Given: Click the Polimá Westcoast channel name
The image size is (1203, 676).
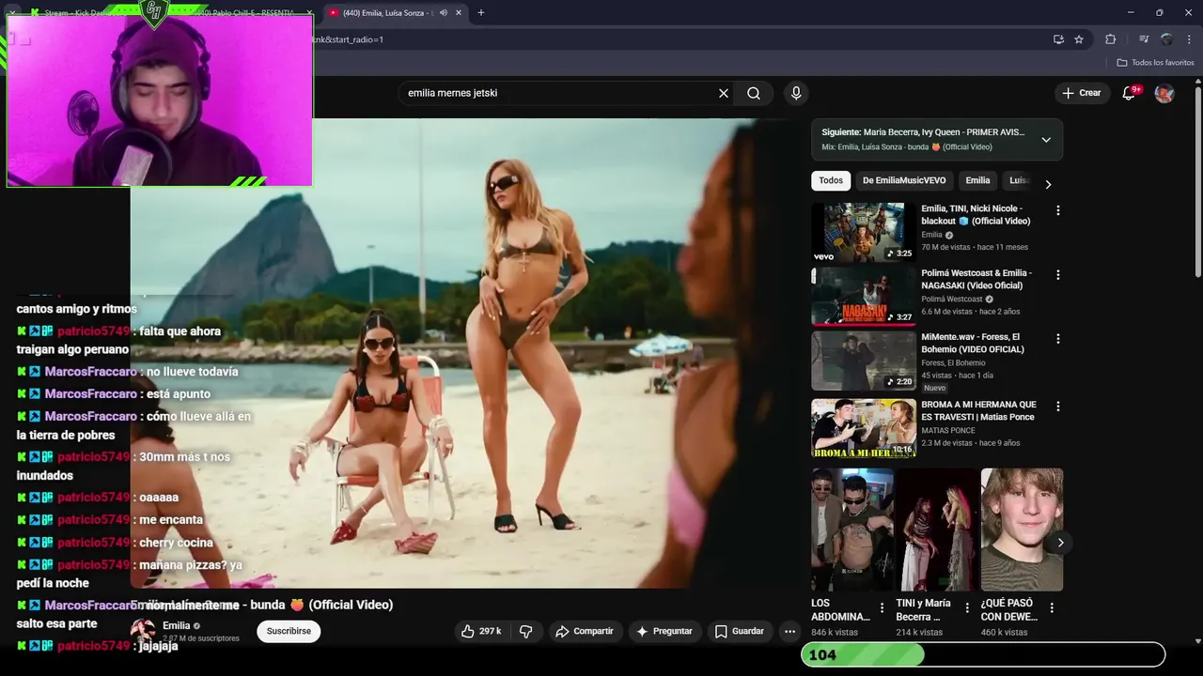Looking at the screenshot, I should click(x=952, y=299).
